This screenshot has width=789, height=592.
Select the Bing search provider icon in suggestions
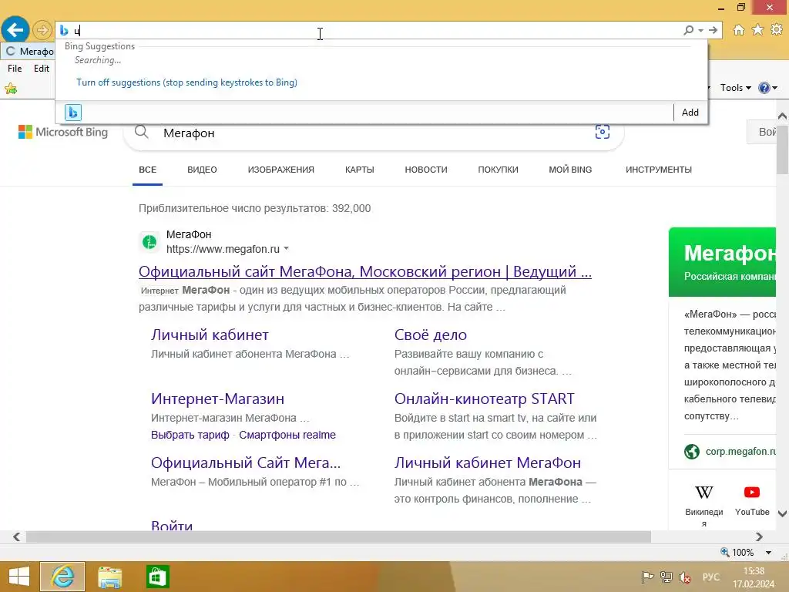coord(73,113)
